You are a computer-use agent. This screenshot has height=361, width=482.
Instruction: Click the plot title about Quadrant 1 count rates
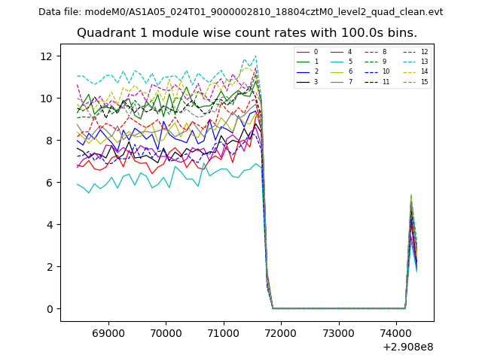click(246, 33)
